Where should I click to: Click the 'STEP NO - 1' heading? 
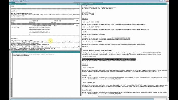click(85, 18)
